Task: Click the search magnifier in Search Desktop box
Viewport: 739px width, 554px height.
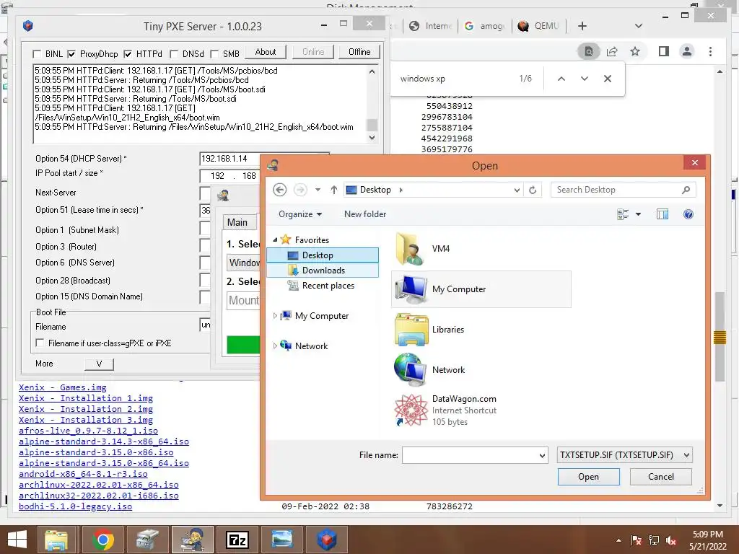Action: pyautogui.click(x=686, y=190)
